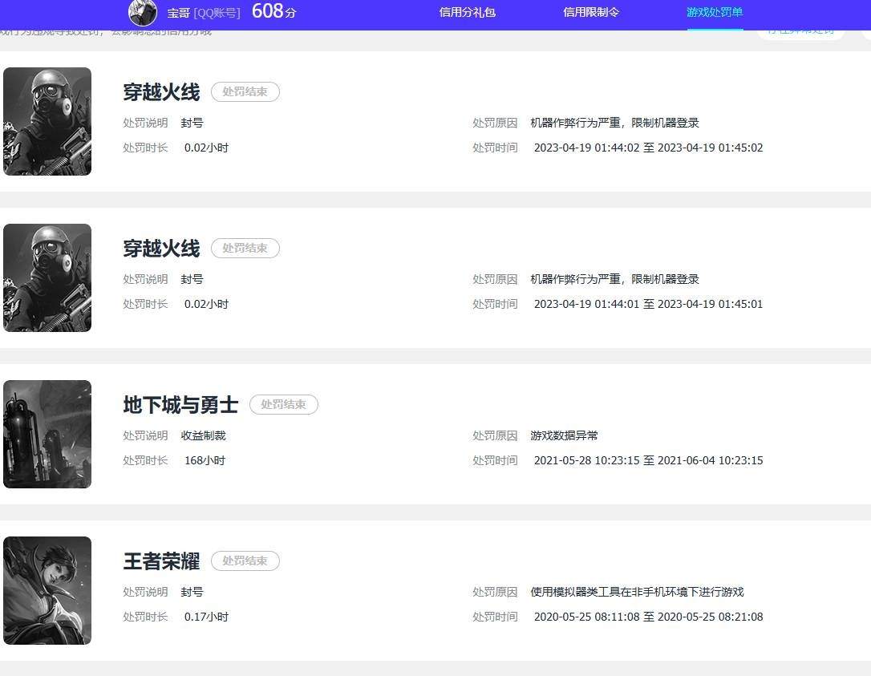Open the 信用分礼包 tab
Screen dimensions: 871x676
tap(467, 12)
